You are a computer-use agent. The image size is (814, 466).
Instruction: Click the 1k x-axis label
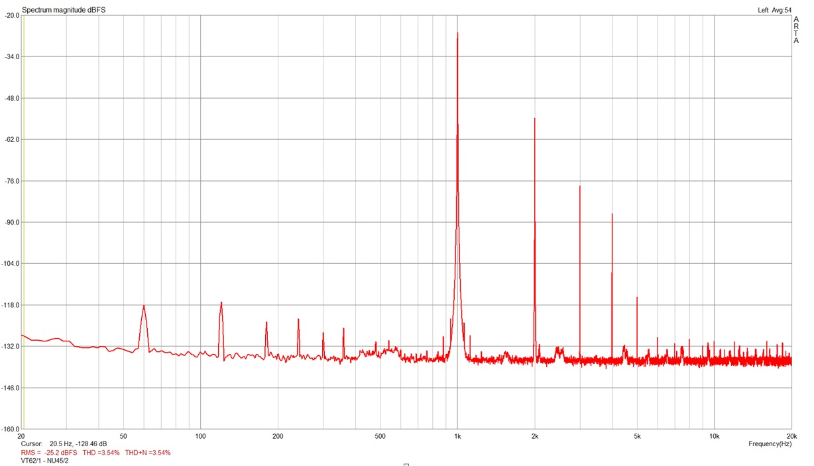[x=457, y=436]
